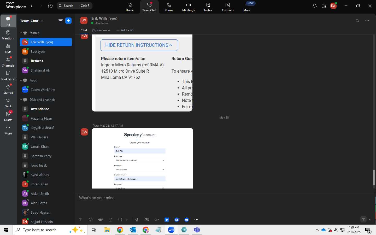Collapse DMs and channels section
This screenshot has height=235, width=376.
coord(21,100)
